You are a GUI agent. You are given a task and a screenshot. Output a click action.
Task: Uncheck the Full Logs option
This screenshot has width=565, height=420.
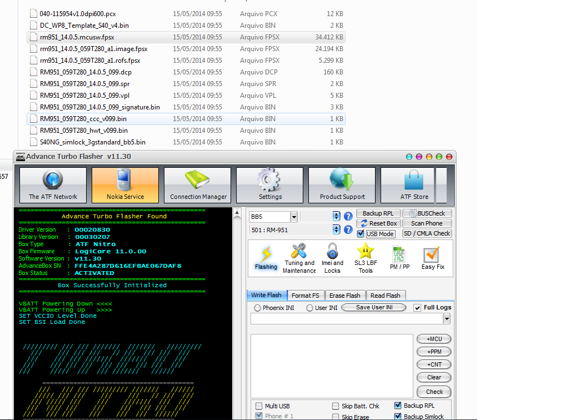(418, 308)
